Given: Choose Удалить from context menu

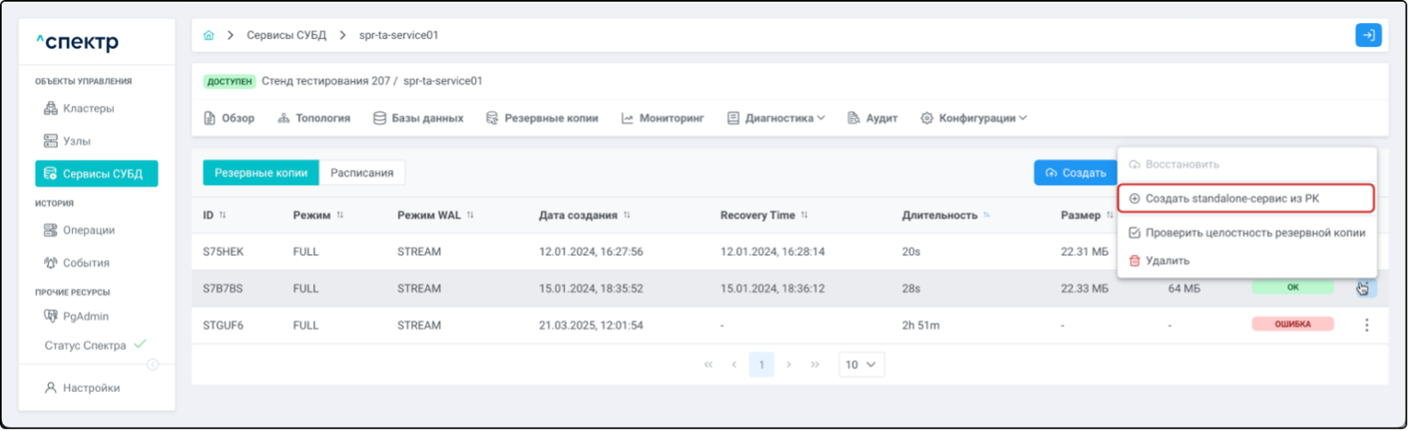Looking at the screenshot, I should pos(1166,260).
